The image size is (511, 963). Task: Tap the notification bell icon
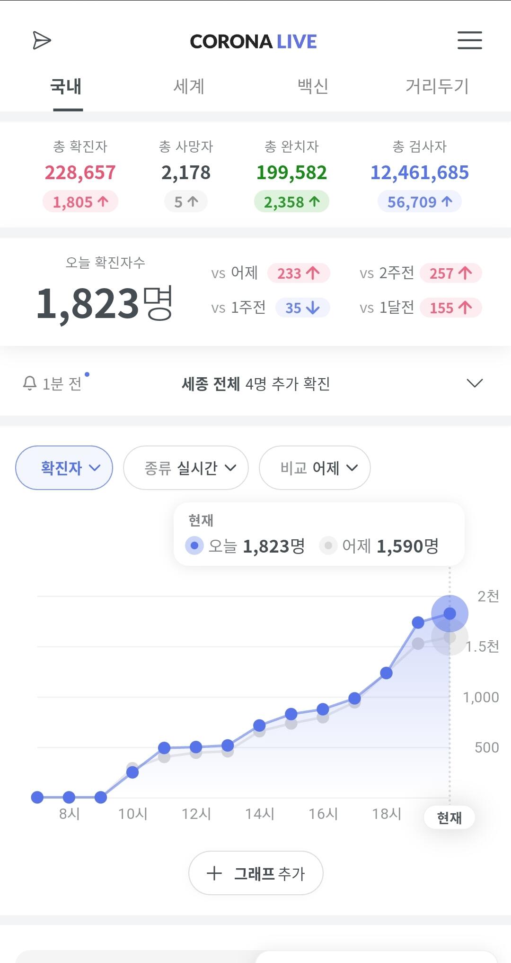coord(29,383)
